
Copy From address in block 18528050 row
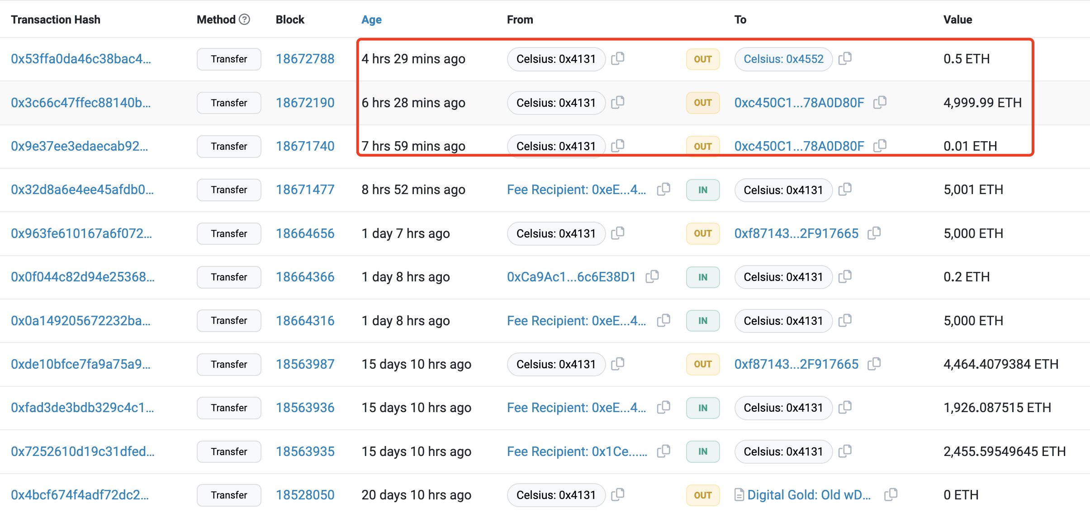pyautogui.click(x=618, y=494)
